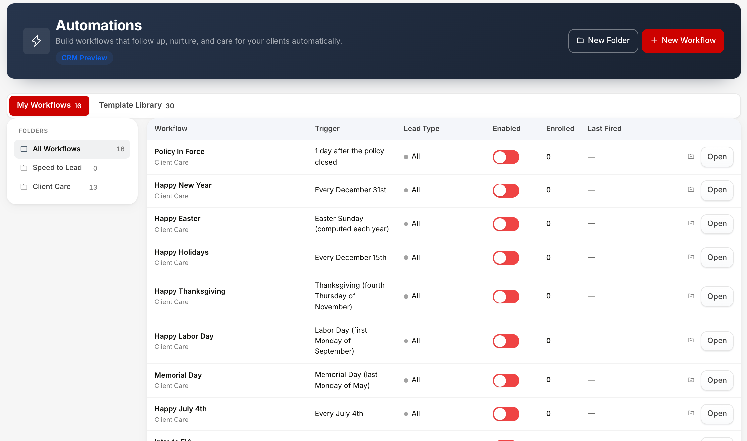Viewport: 747px width, 441px height.
Task: Click Happy Easter workflow name
Action: pos(177,218)
